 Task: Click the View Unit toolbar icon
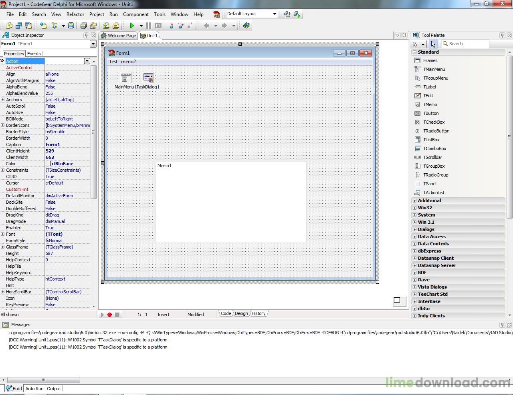coord(9,26)
